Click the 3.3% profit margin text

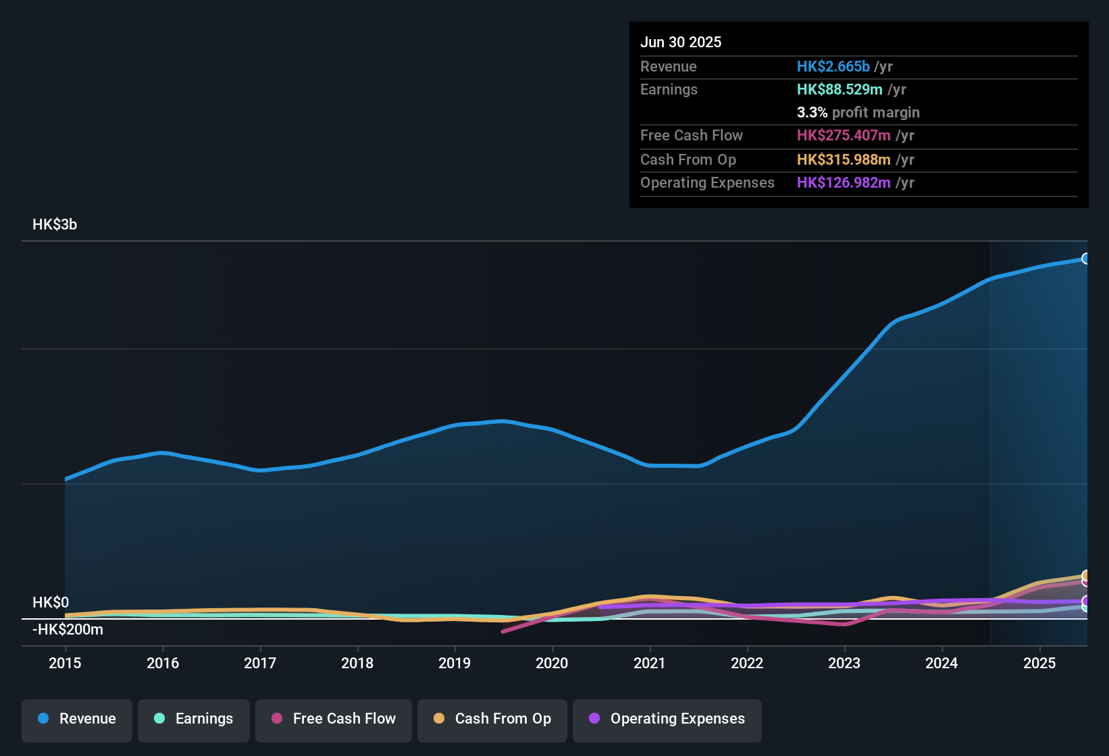click(858, 113)
